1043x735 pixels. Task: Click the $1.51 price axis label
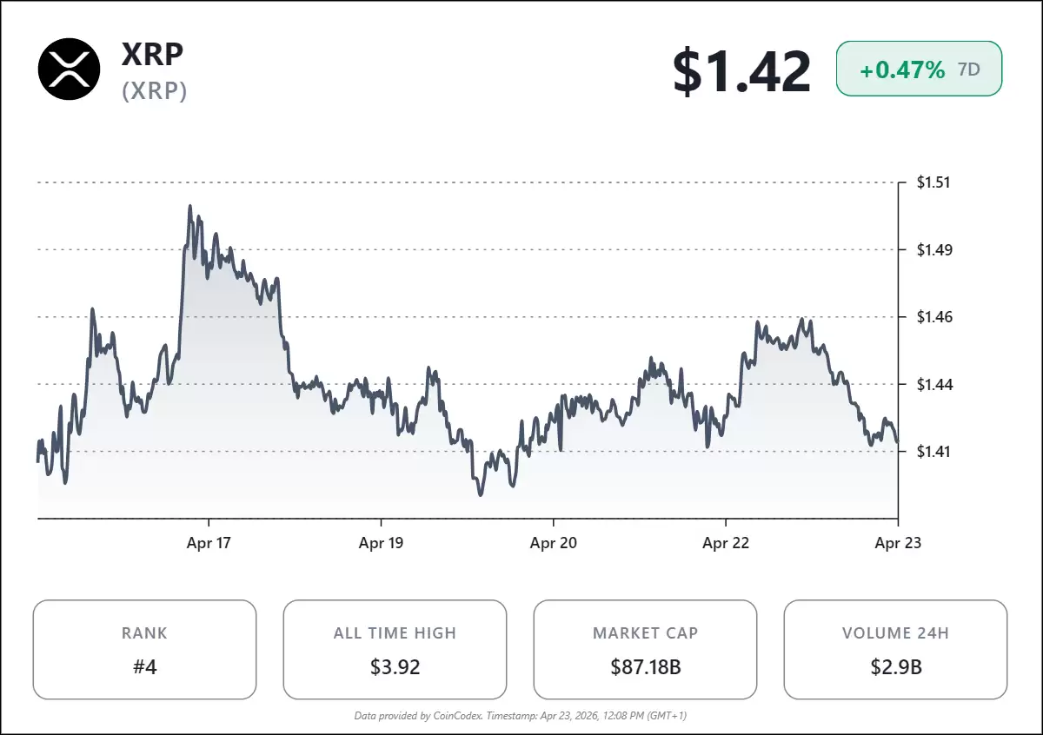934,182
